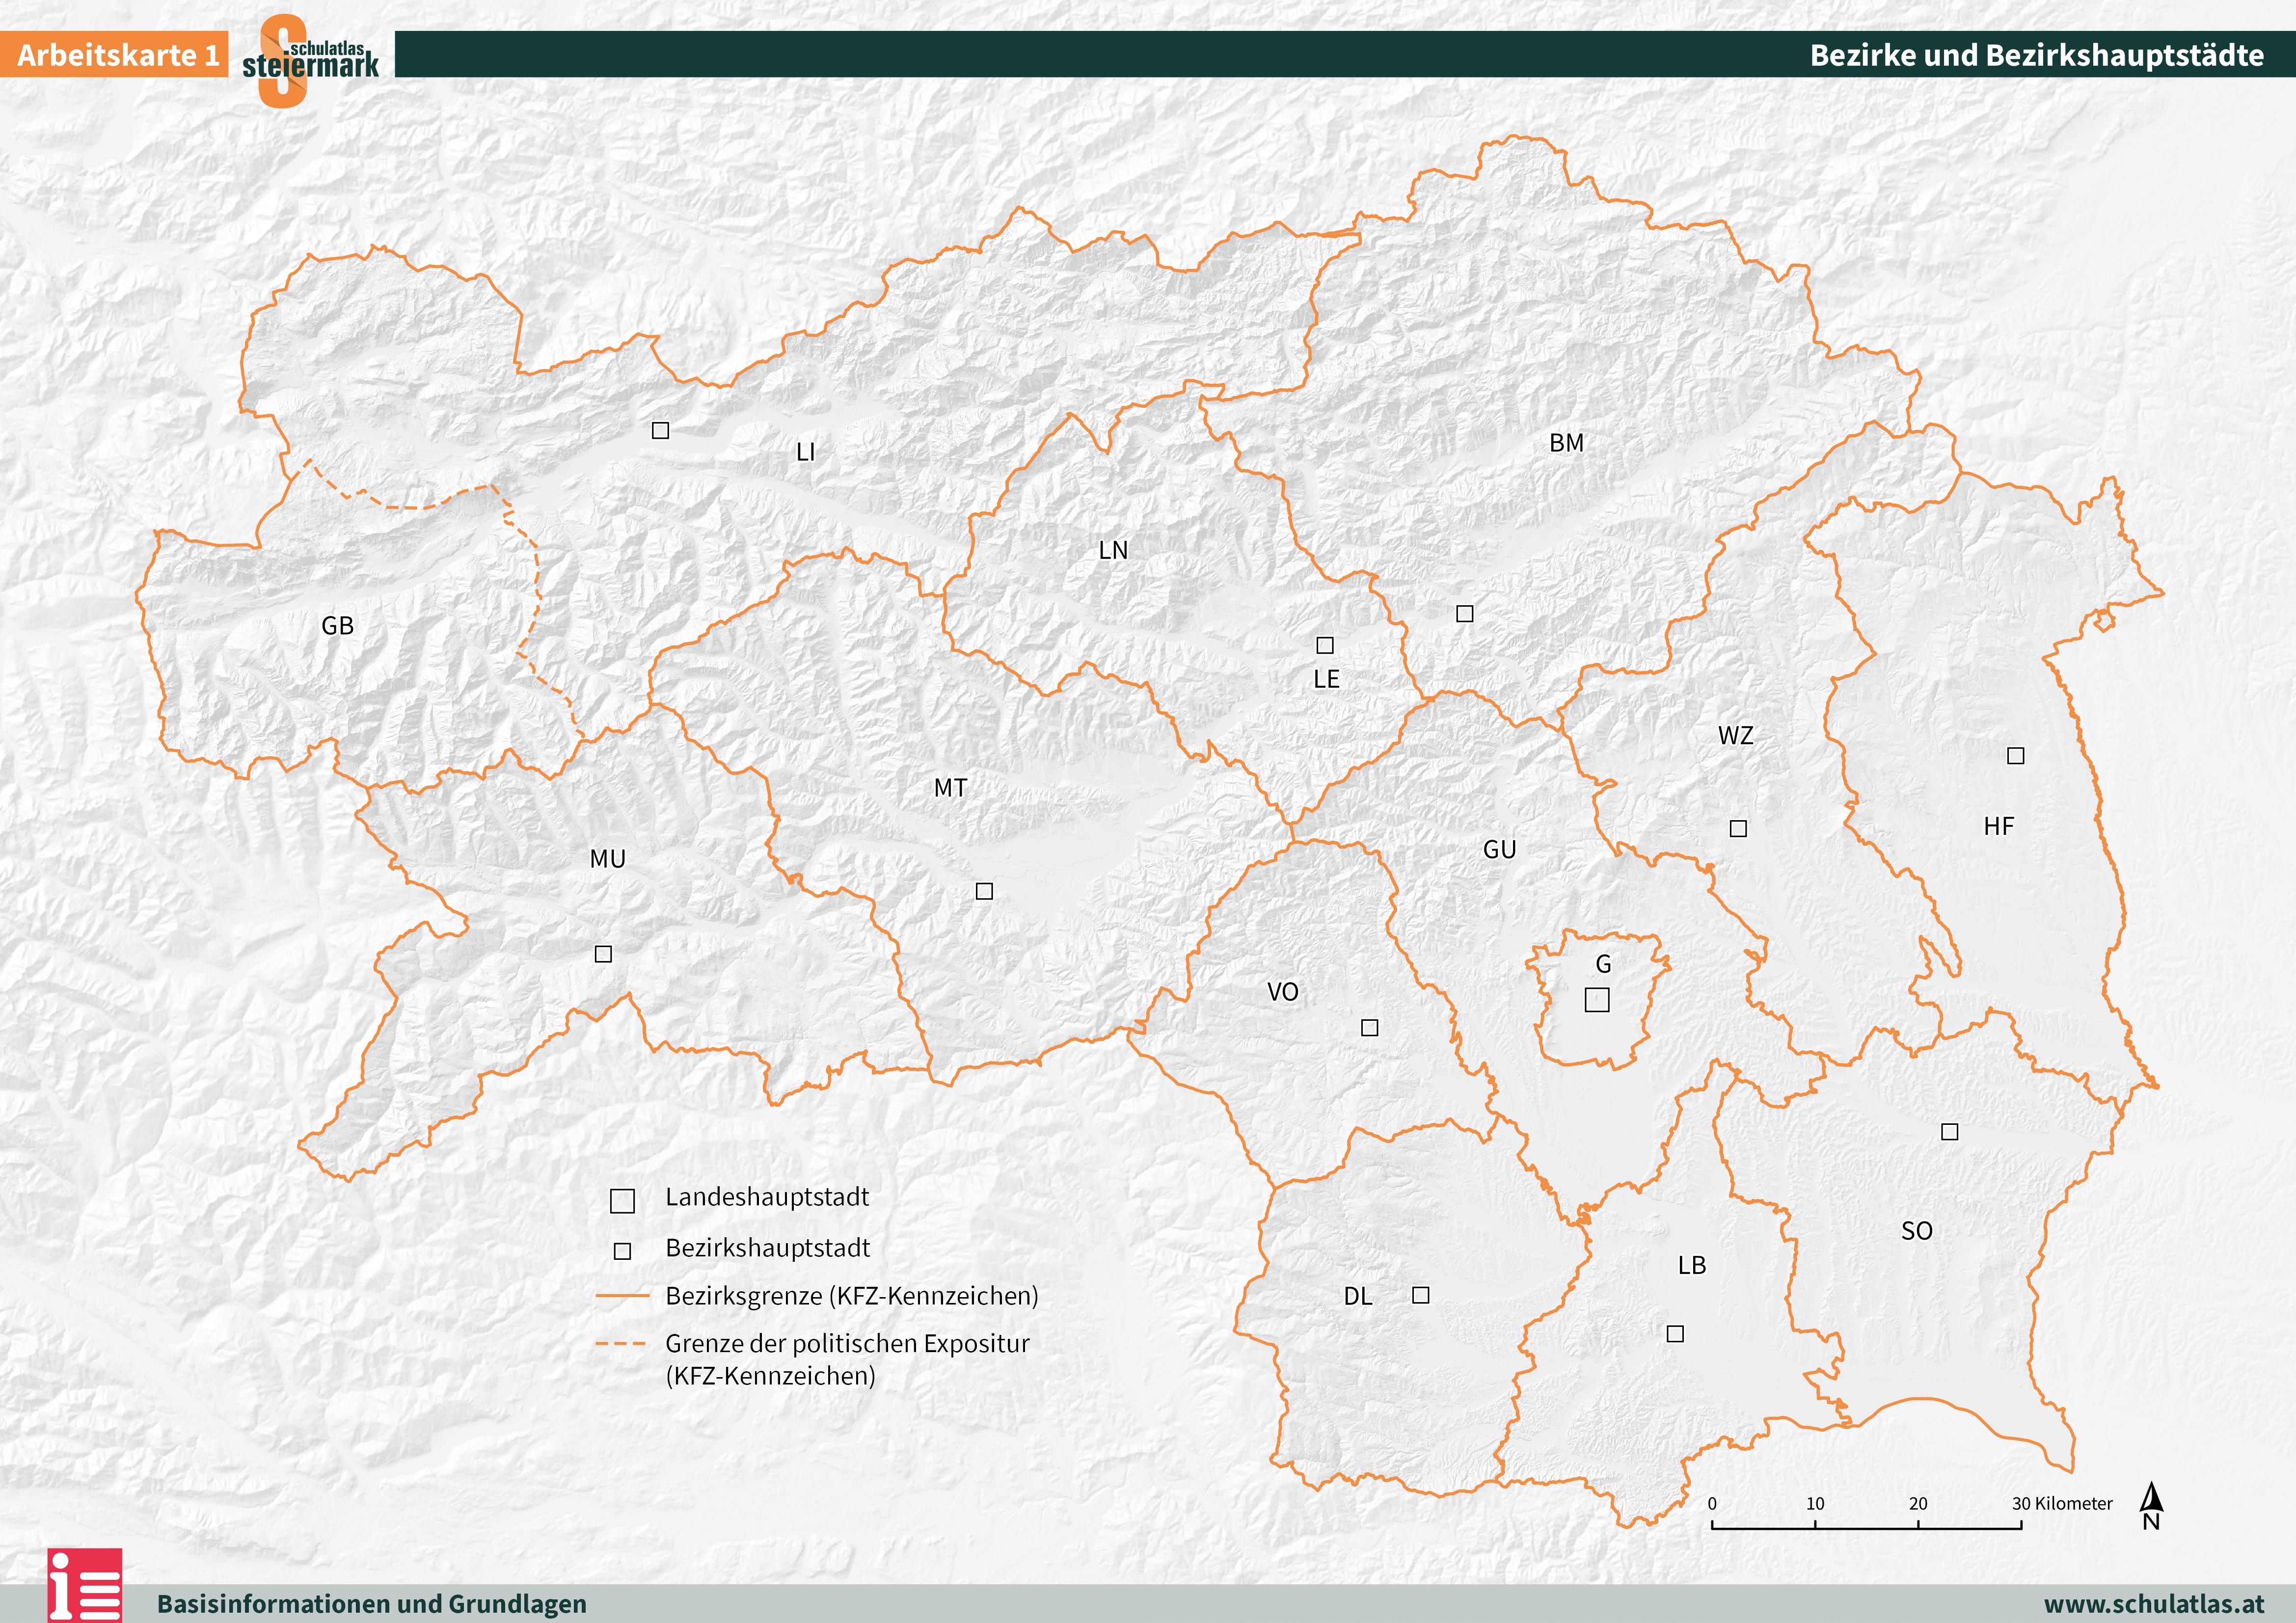The image size is (2296, 1623).
Task: Click the Bezirke und Bezirkshauptstädte title
Action: (x=2036, y=55)
